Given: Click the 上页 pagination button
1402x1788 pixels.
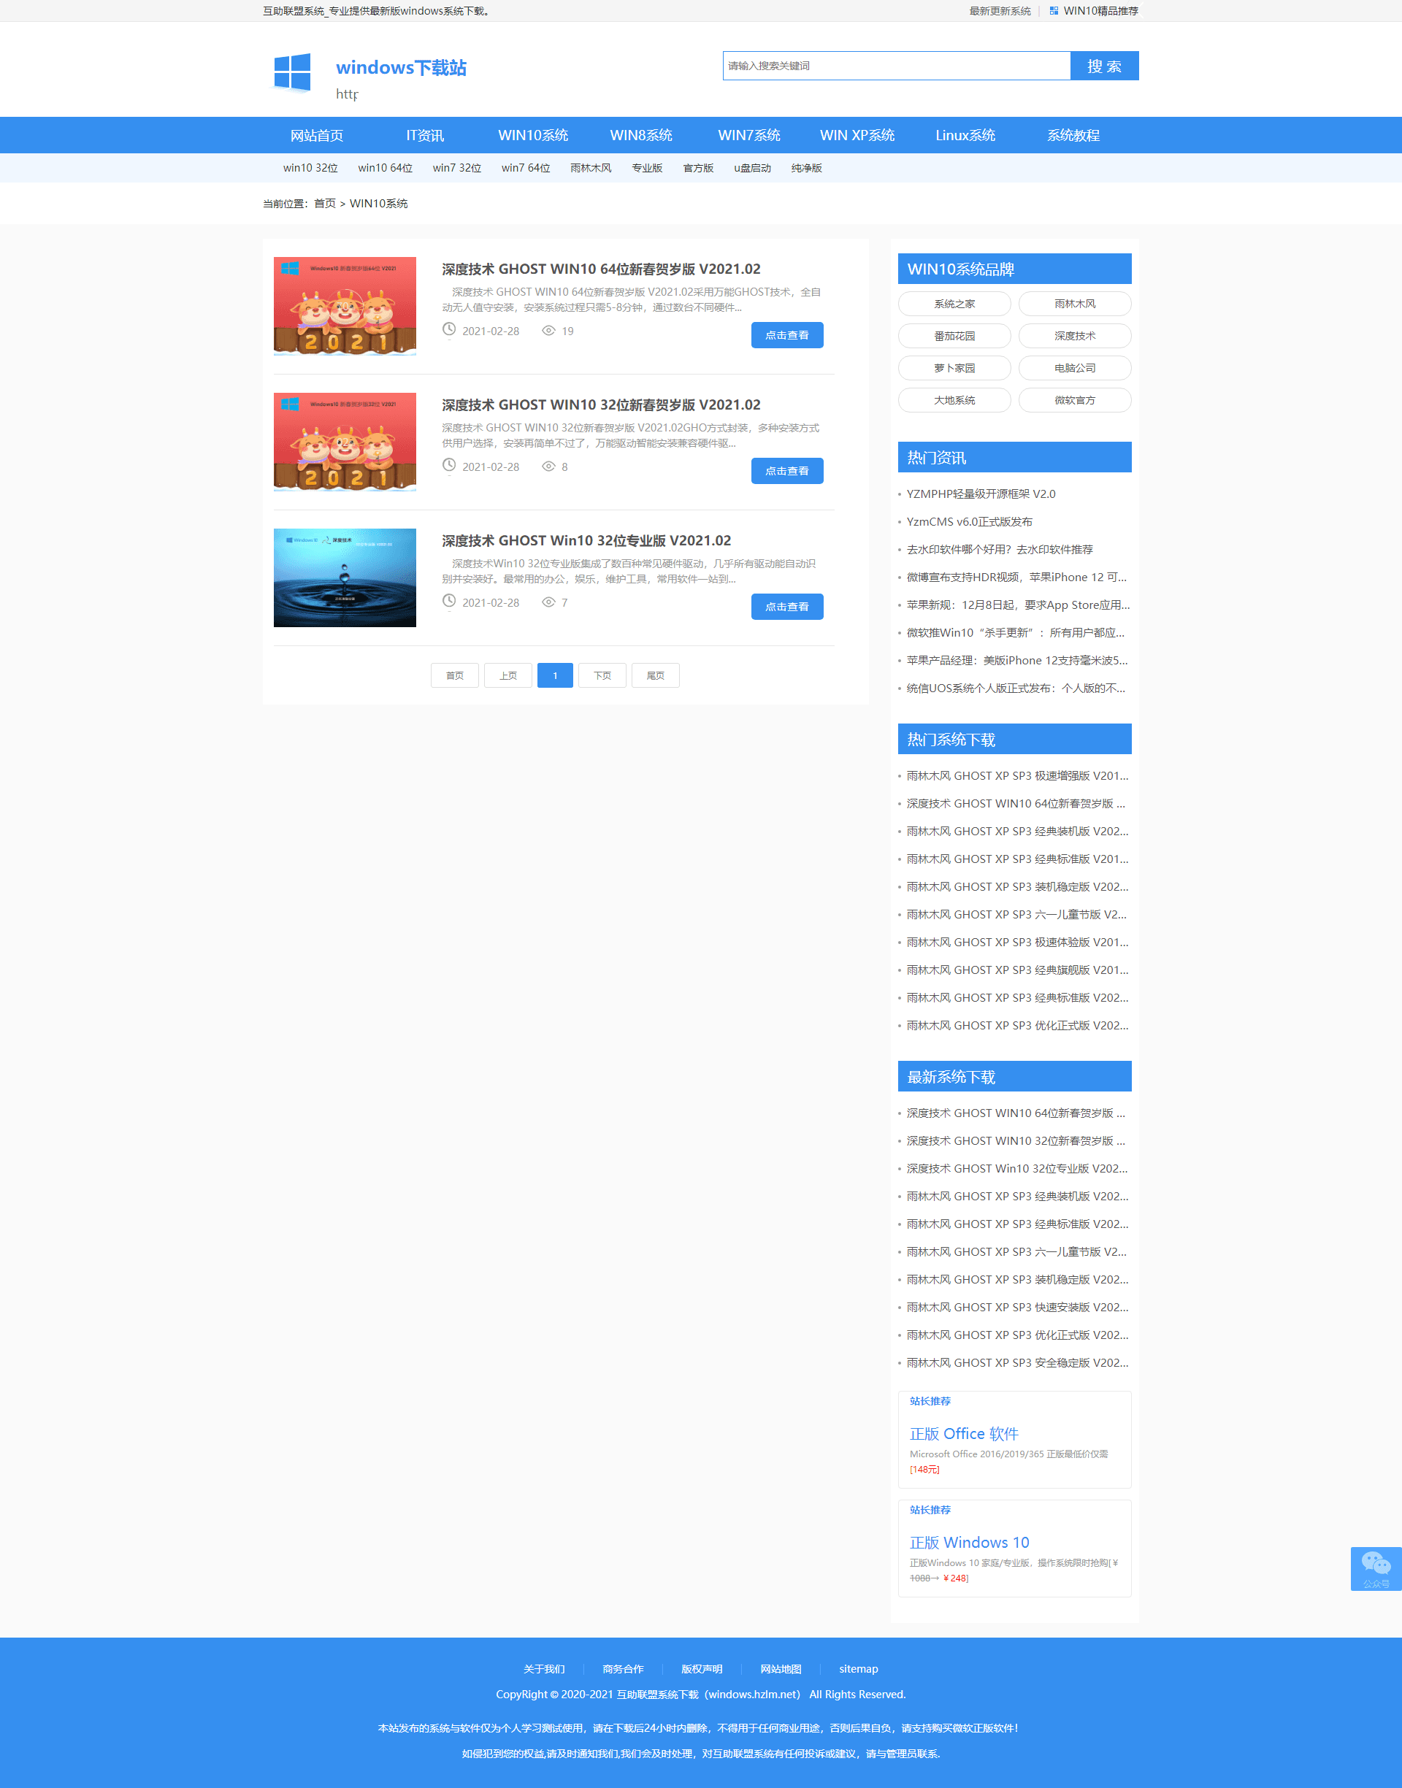Looking at the screenshot, I should point(508,675).
